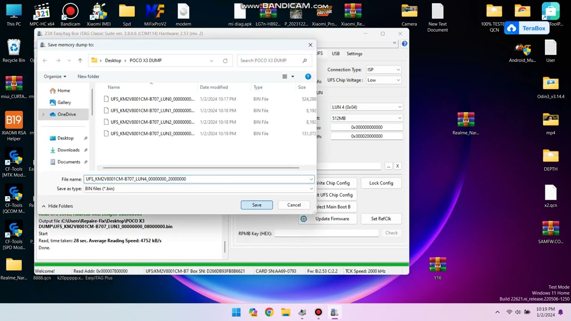Open the File name history dropdown
The height and width of the screenshot is (321, 571).
click(311, 179)
